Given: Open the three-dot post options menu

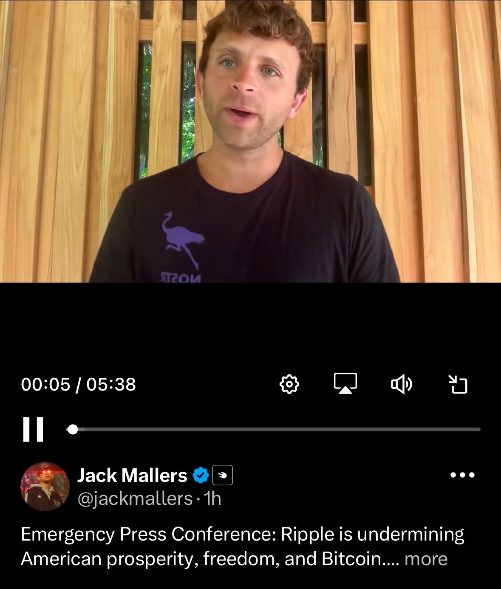Looking at the screenshot, I should [462, 475].
